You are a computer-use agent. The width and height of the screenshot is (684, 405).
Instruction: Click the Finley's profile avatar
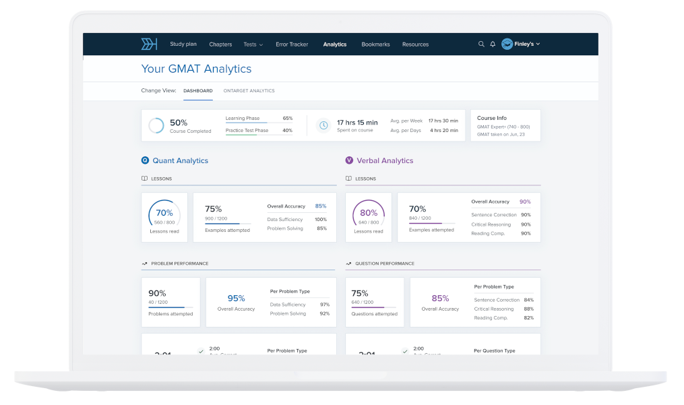click(507, 44)
